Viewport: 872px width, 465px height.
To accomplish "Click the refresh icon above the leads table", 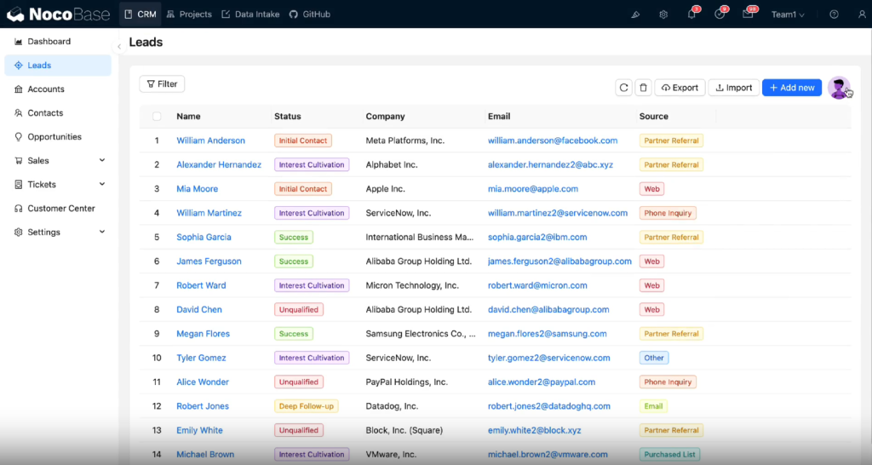I will point(623,88).
